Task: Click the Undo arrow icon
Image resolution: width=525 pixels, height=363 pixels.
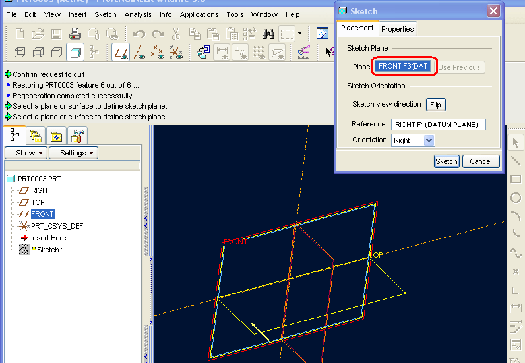Action: 139,34
